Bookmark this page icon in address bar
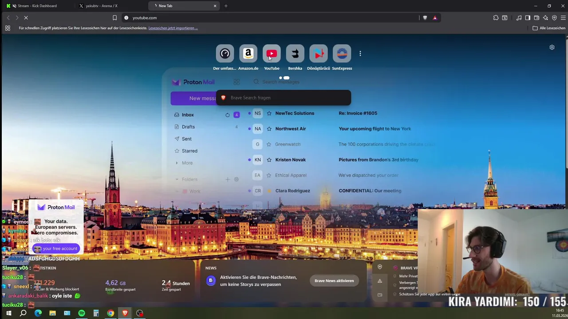The width and height of the screenshot is (568, 319). point(114,18)
